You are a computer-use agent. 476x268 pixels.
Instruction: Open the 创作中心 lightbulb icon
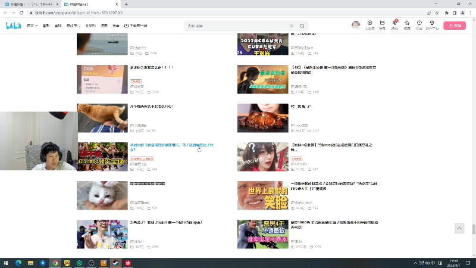click(432, 25)
